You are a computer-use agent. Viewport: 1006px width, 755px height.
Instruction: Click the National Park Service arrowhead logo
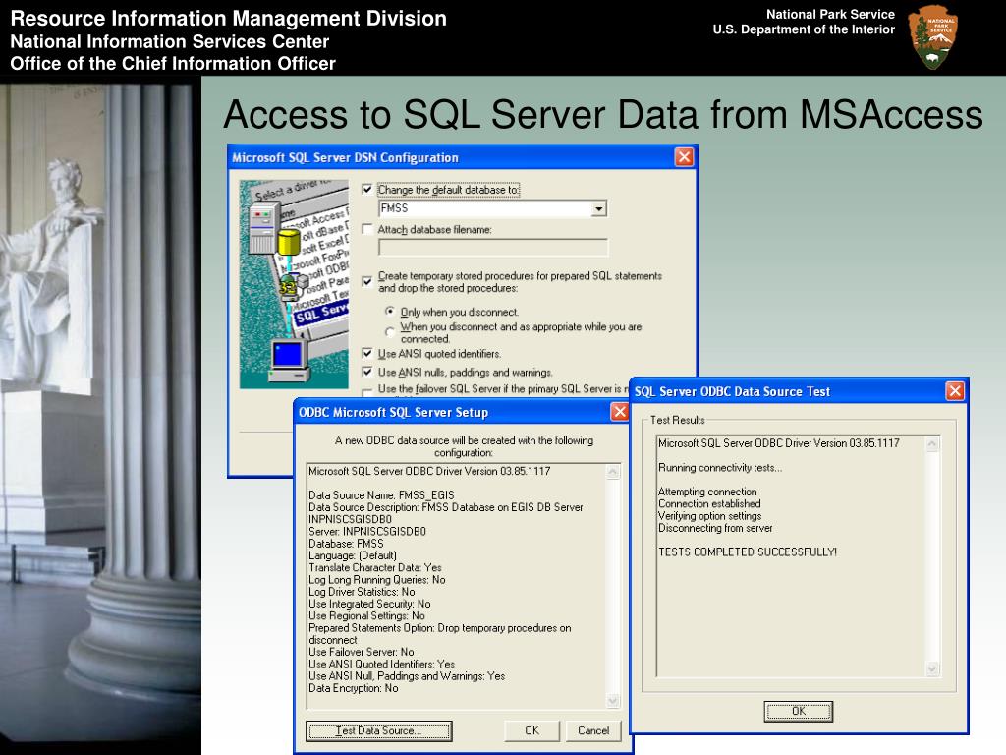[x=932, y=36]
